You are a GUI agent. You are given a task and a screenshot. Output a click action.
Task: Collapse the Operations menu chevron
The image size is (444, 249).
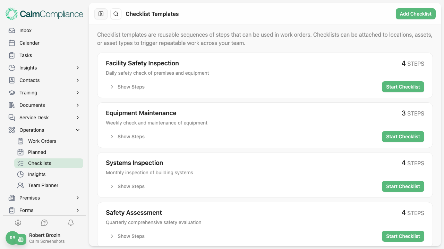78,130
